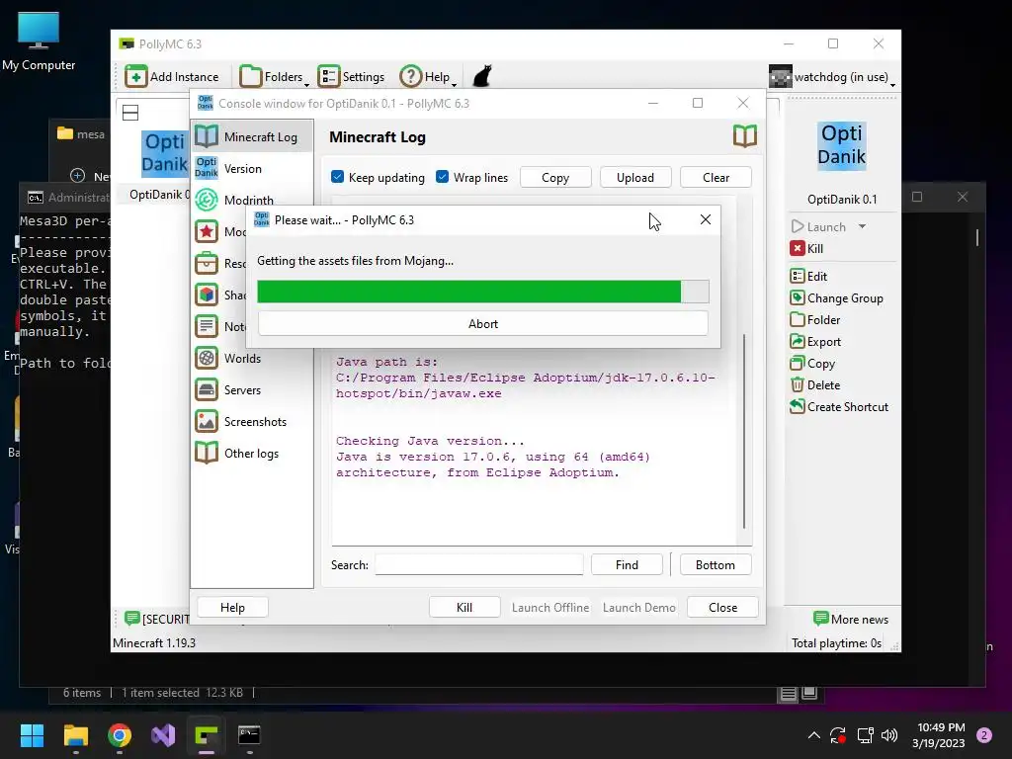
Task: Select the OptiDanik instance in list
Action: tap(161, 164)
